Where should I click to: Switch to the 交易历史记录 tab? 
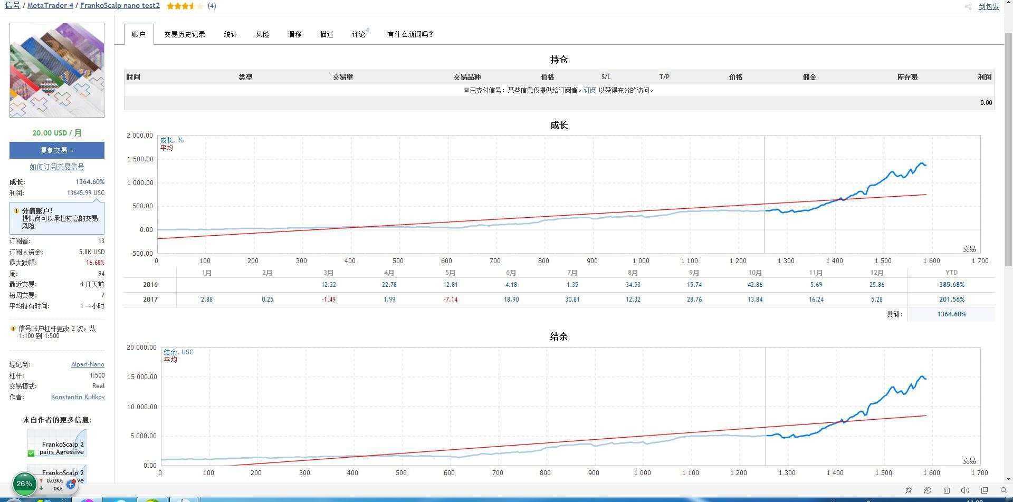point(184,34)
